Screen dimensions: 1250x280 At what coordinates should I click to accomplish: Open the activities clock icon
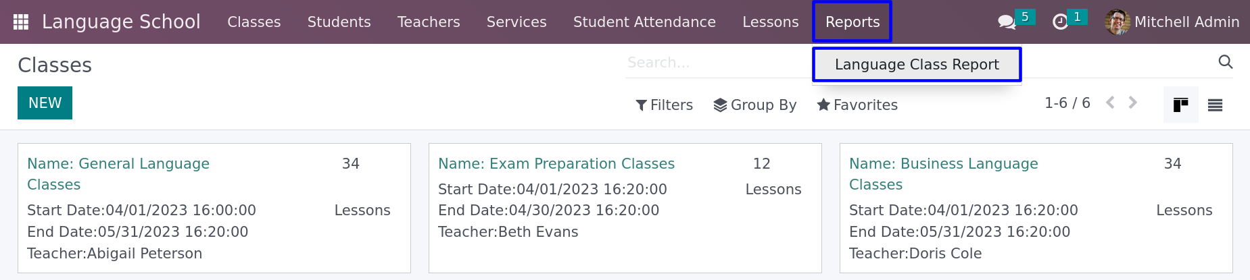pos(1061,22)
